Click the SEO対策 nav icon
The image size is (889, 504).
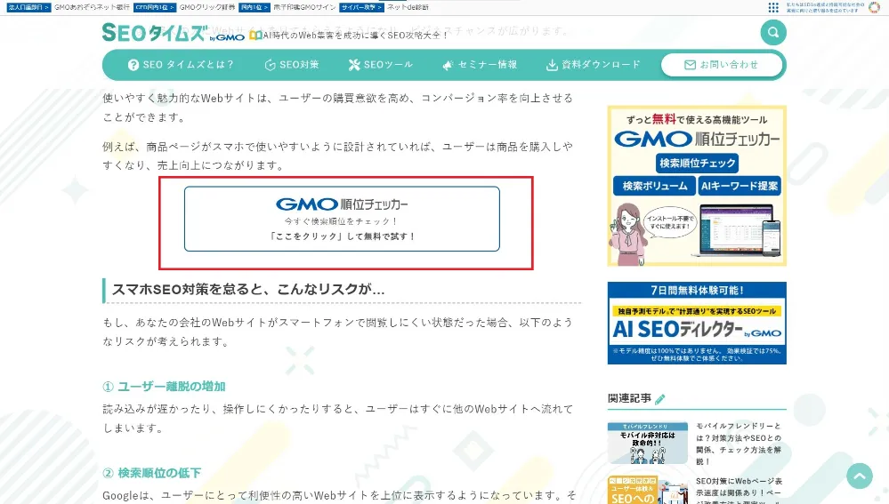271,65
